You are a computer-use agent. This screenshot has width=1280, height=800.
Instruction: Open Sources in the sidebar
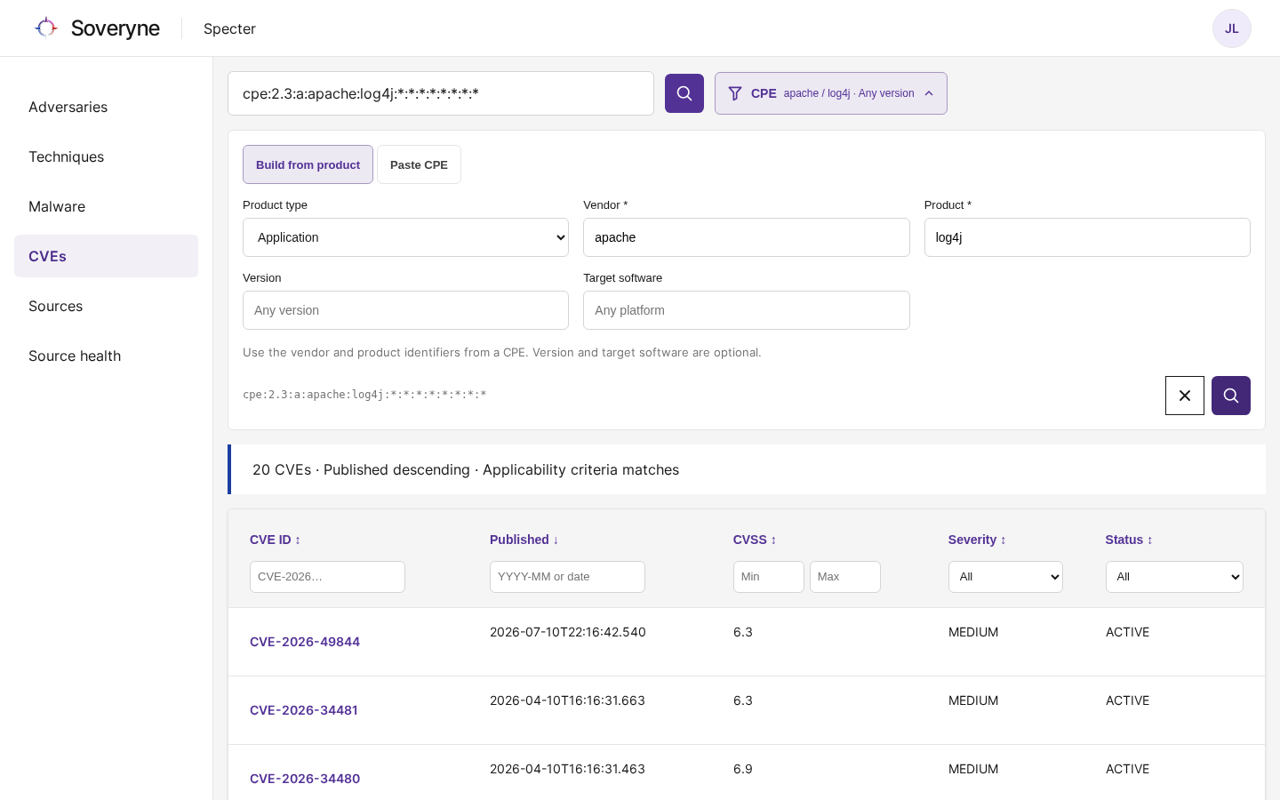[106, 306]
